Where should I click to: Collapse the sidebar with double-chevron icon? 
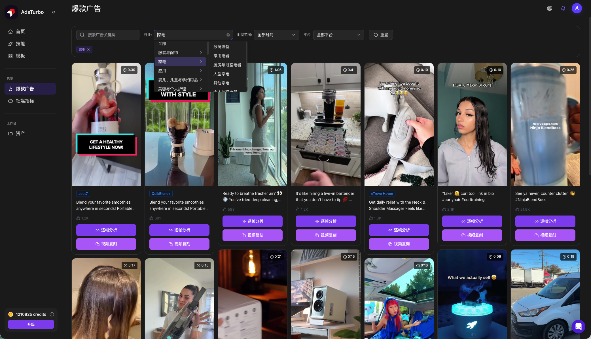(54, 12)
